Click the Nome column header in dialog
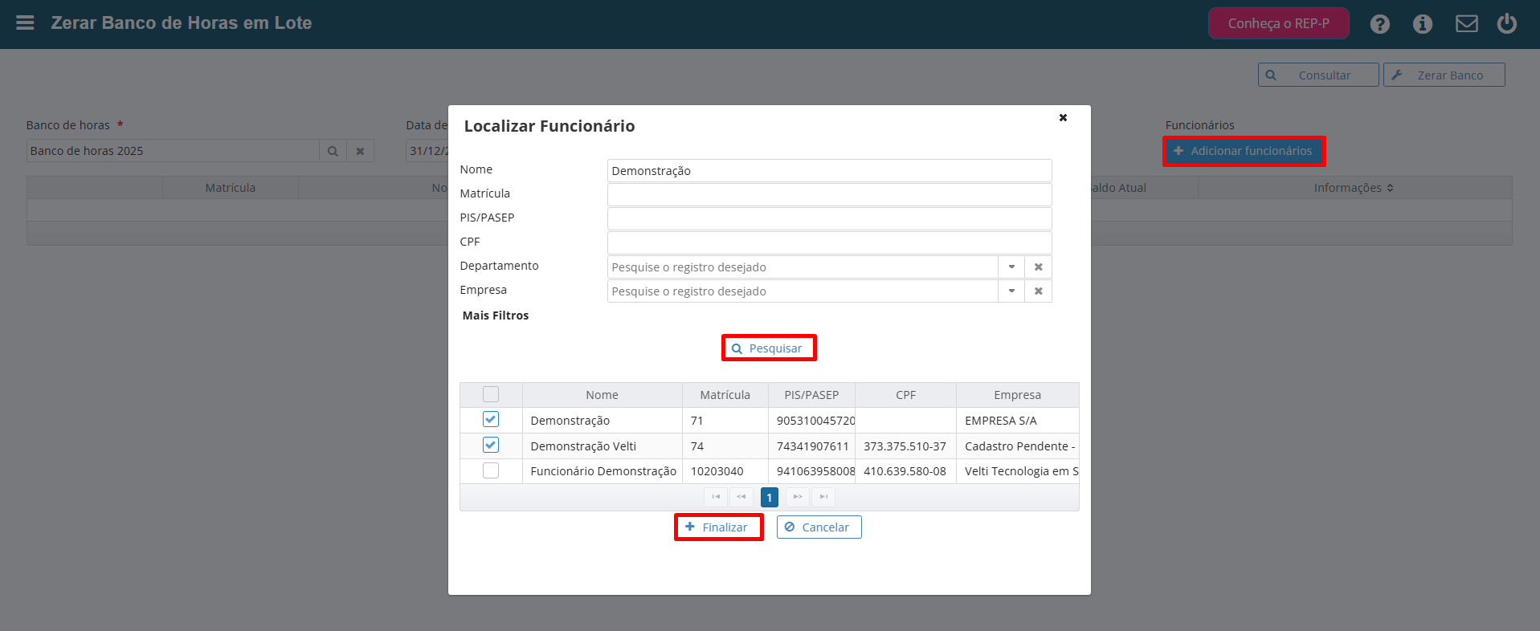Viewport: 1540px width, 631px height. coord(602,395)
